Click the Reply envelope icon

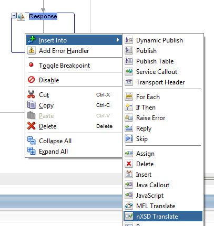pos(129,128)
